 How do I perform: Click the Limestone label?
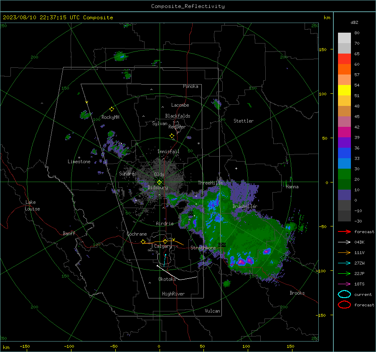[x=79, y=162]
